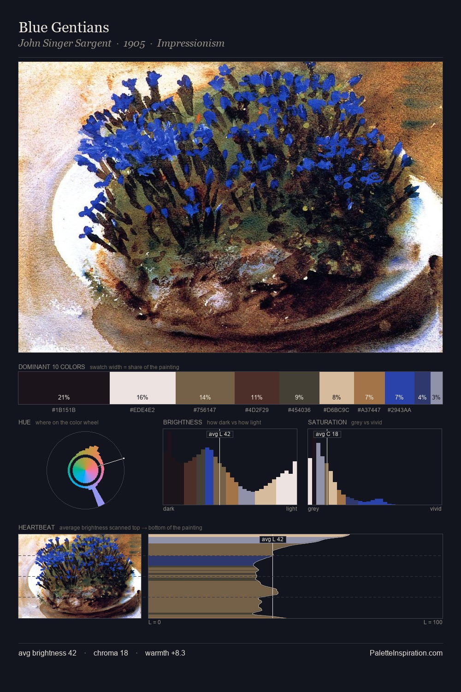461x692 pixels.
Task: Click the Blue Gentians title
Action: 64,27
